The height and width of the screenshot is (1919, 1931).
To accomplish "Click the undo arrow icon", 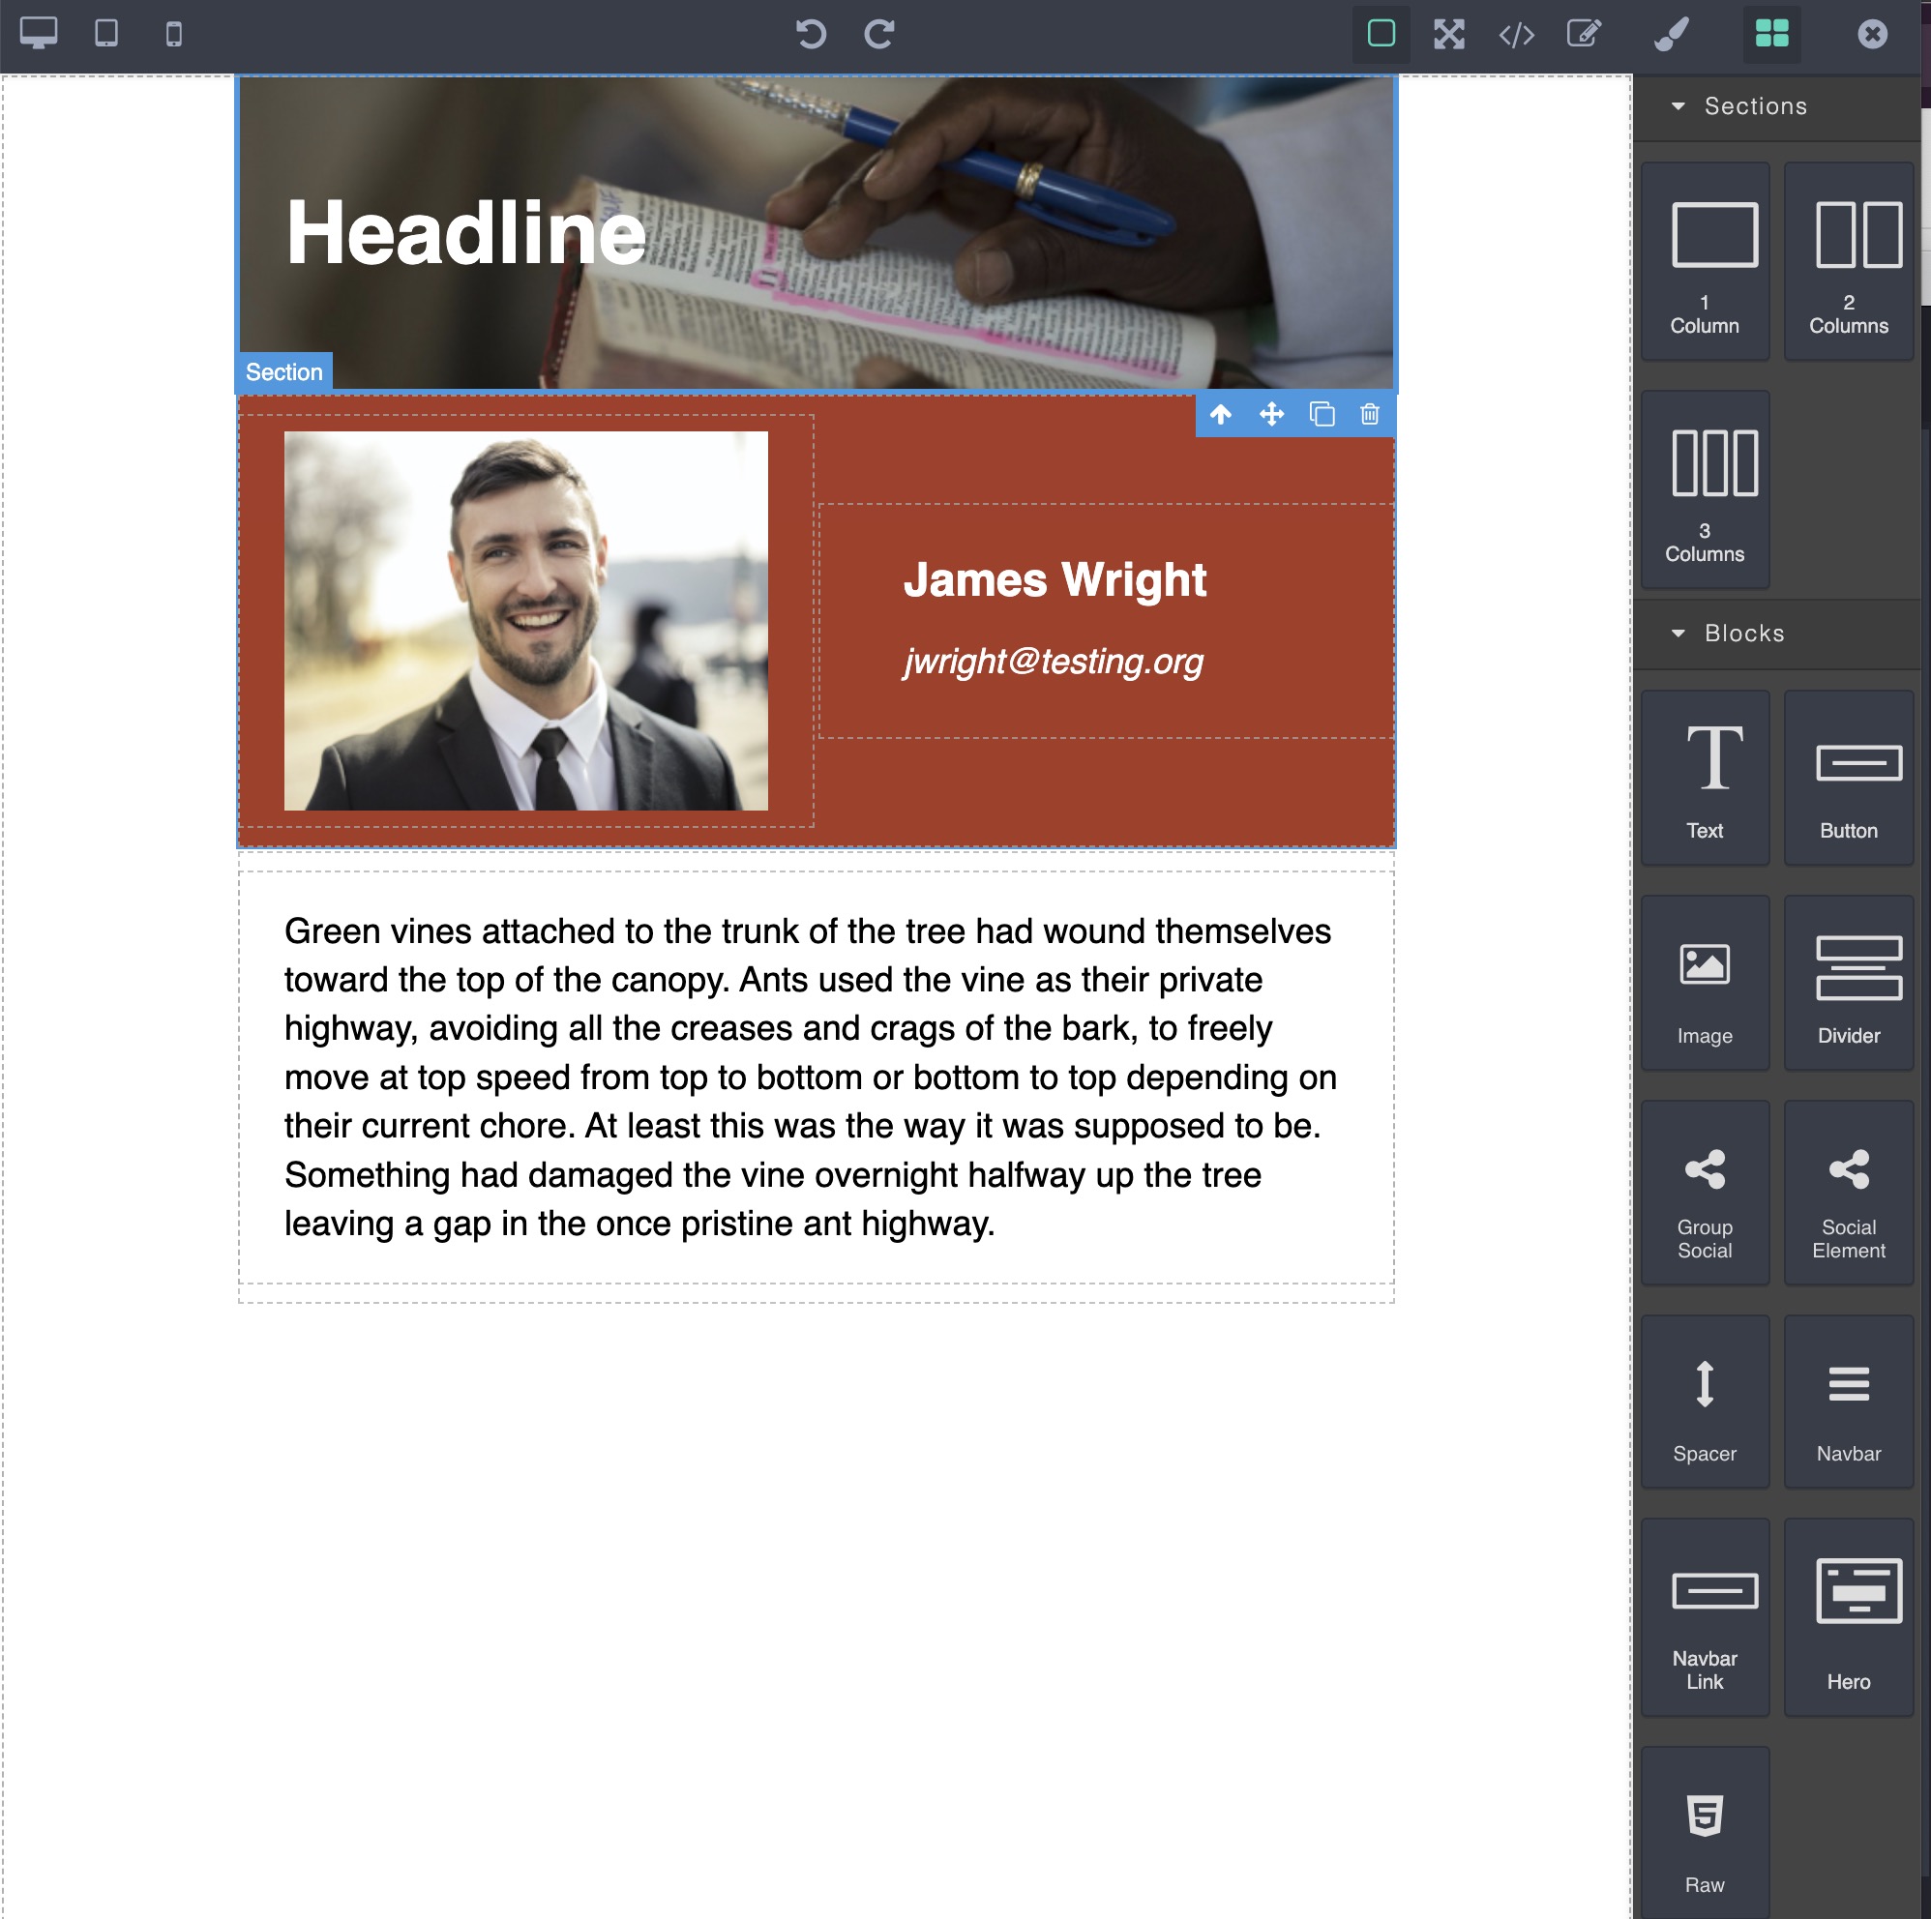I will tap(811, 34).
